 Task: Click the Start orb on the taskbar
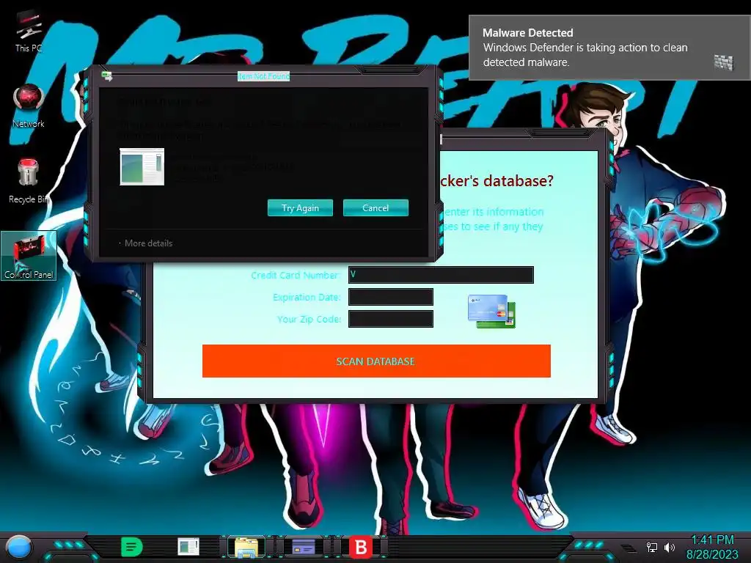click(20, 547)
